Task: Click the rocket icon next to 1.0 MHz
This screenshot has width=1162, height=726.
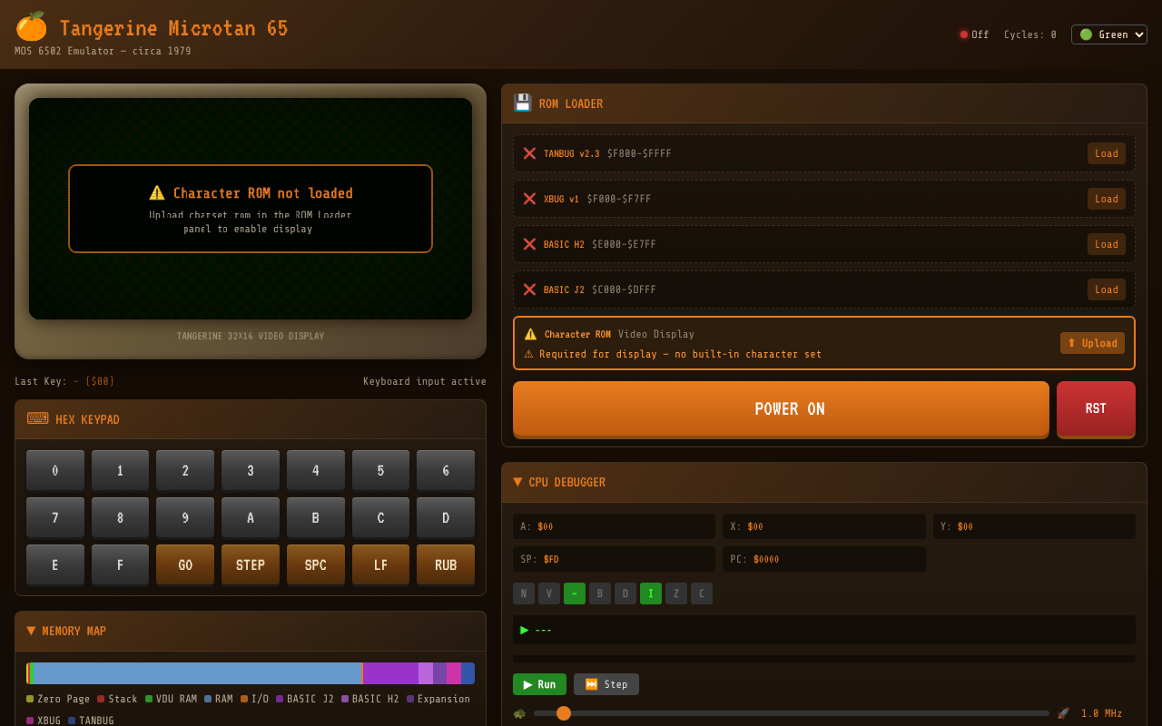Action: [1064, 713]
